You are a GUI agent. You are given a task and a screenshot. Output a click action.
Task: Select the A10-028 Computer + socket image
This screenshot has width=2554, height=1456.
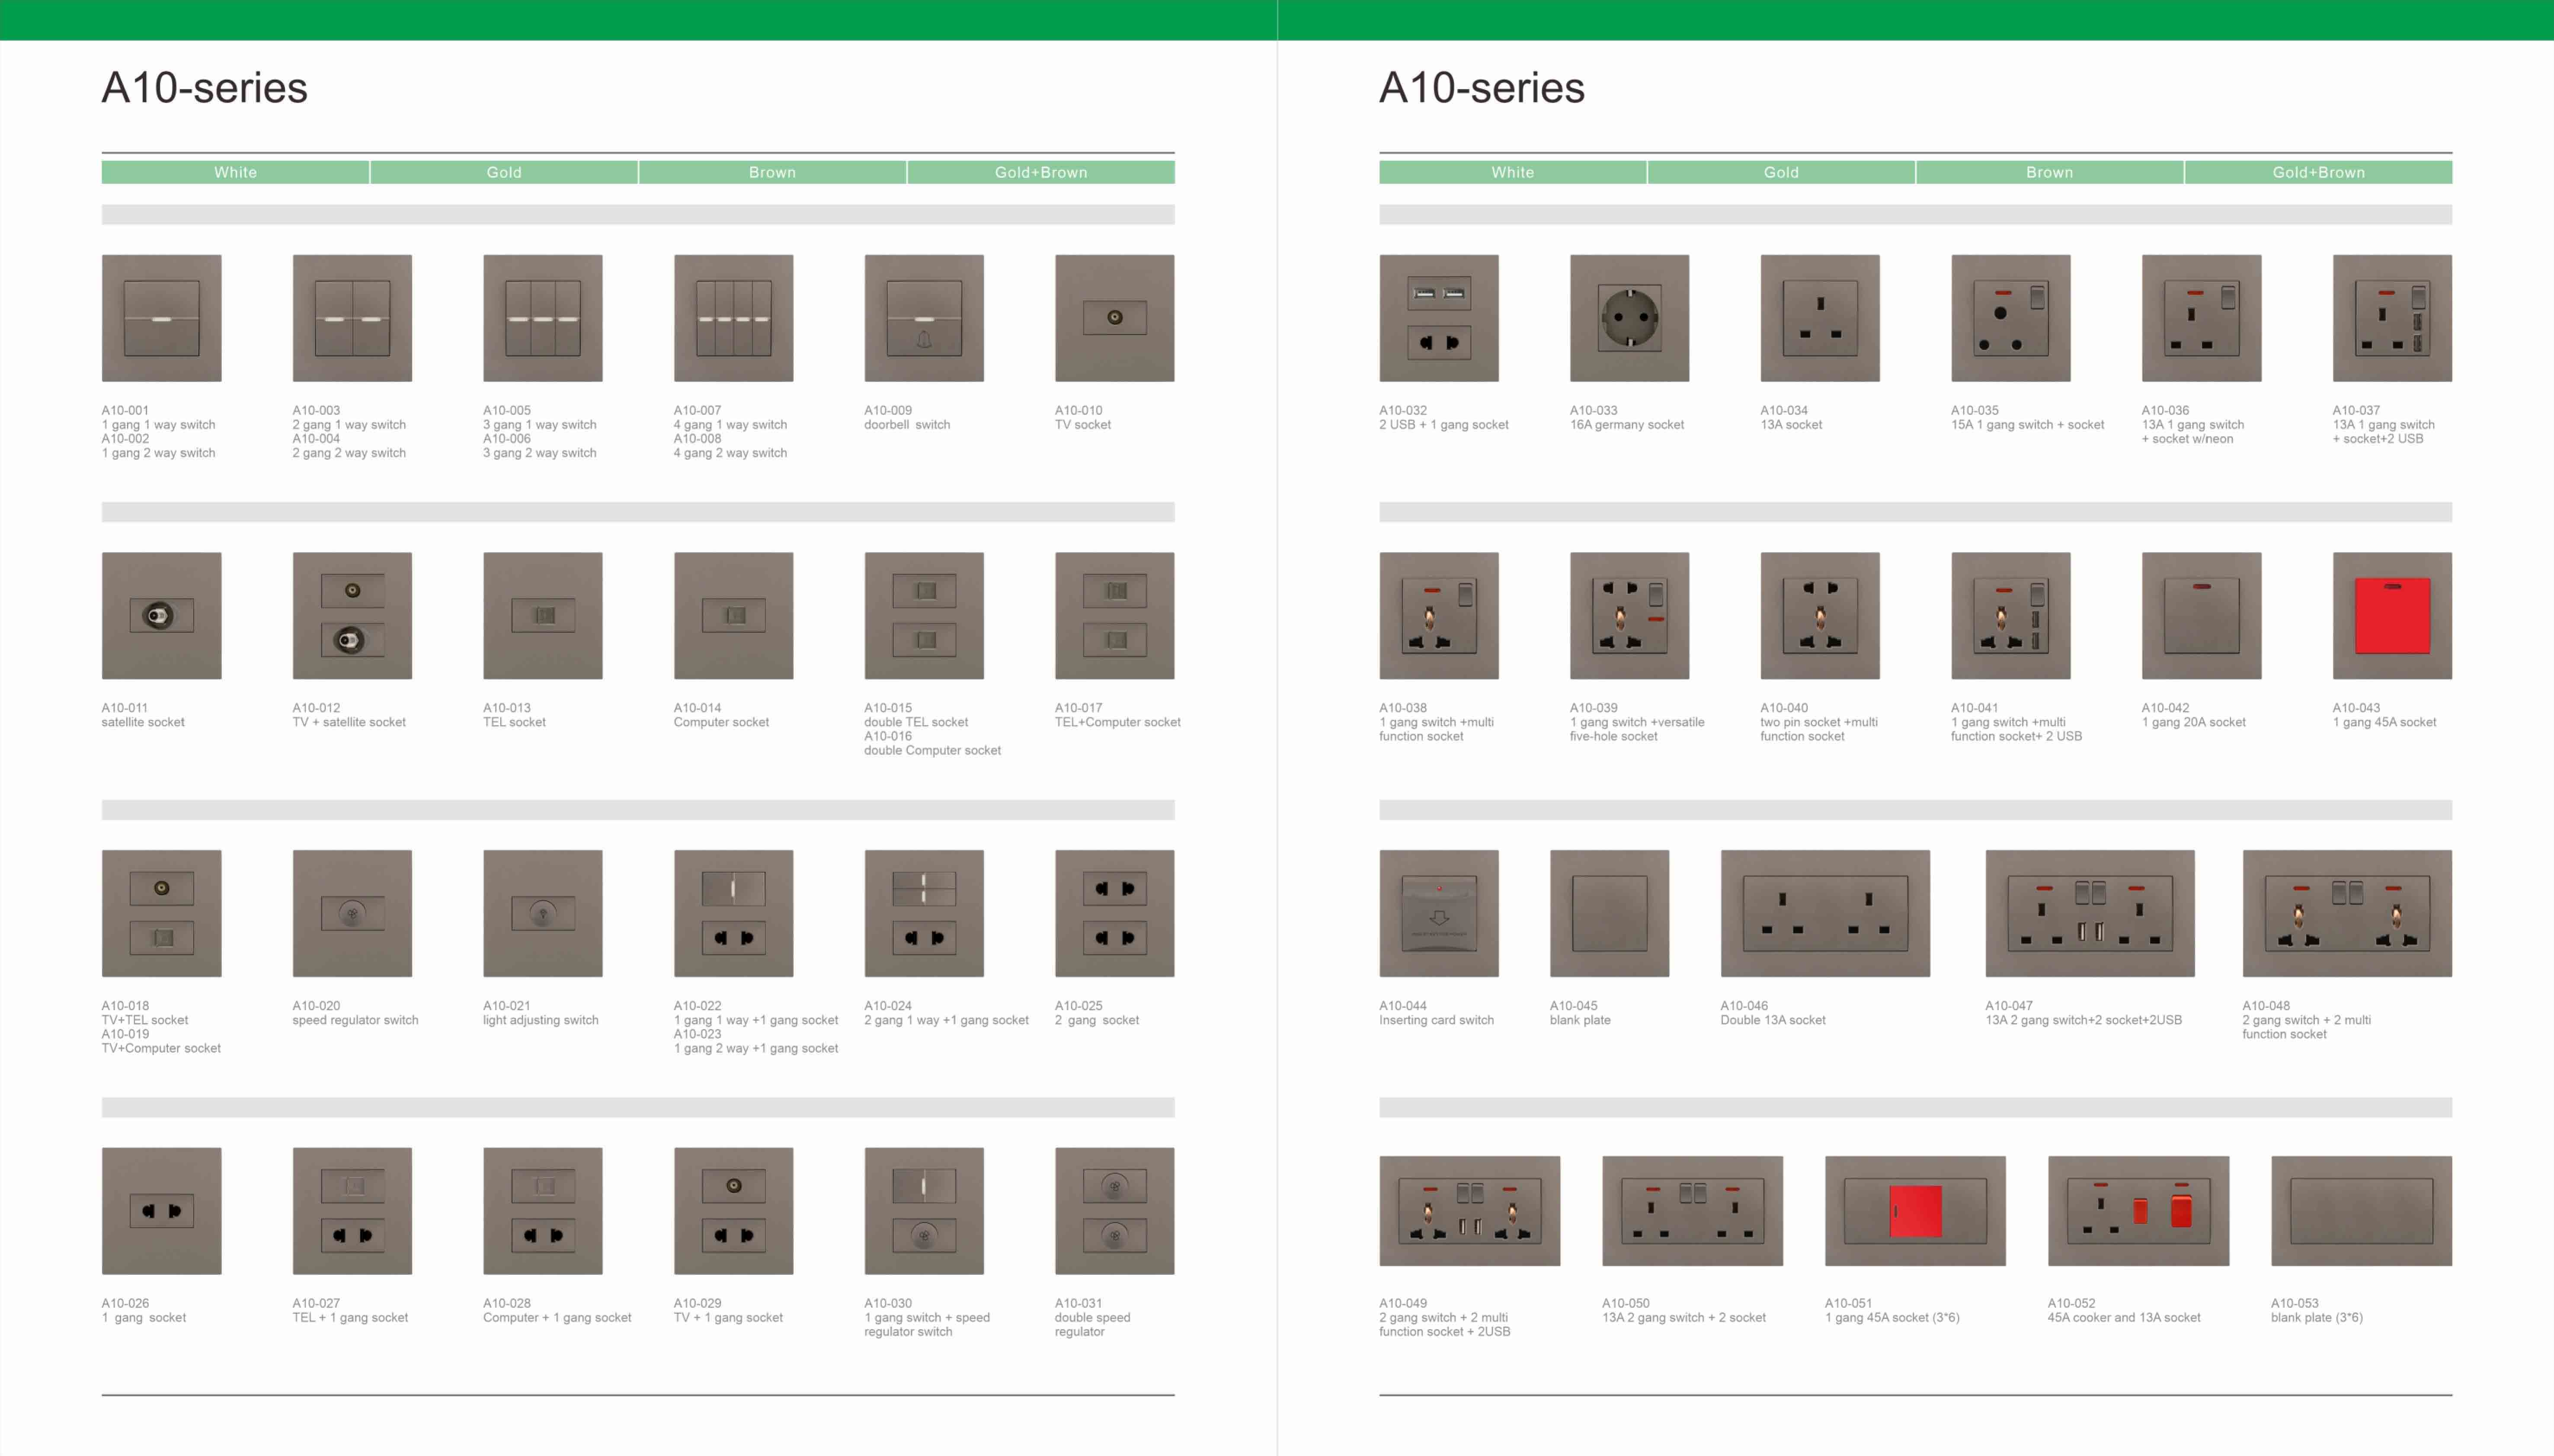pos(543,1211)
